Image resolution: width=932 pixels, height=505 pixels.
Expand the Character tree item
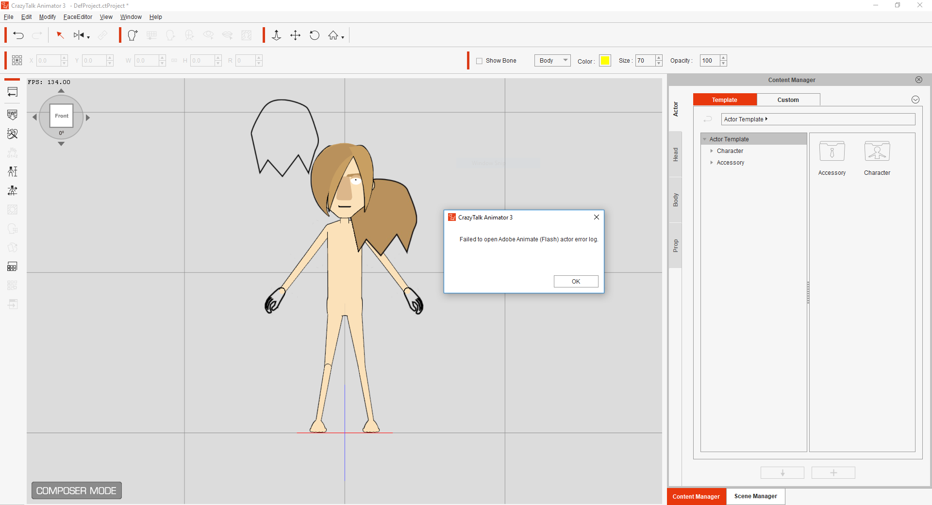pos(712,151)
